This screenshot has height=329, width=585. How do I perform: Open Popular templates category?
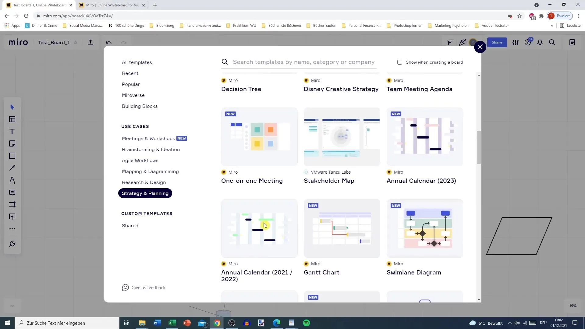coord(131,84)
